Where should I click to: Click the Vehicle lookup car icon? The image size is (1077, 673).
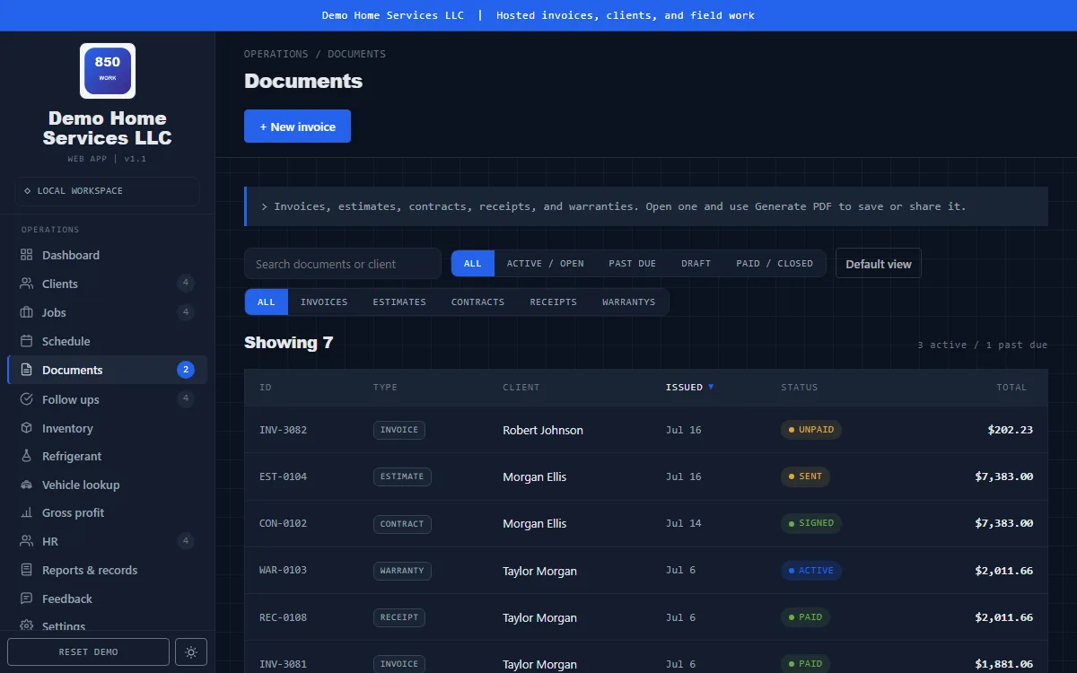tap(26, 485)
